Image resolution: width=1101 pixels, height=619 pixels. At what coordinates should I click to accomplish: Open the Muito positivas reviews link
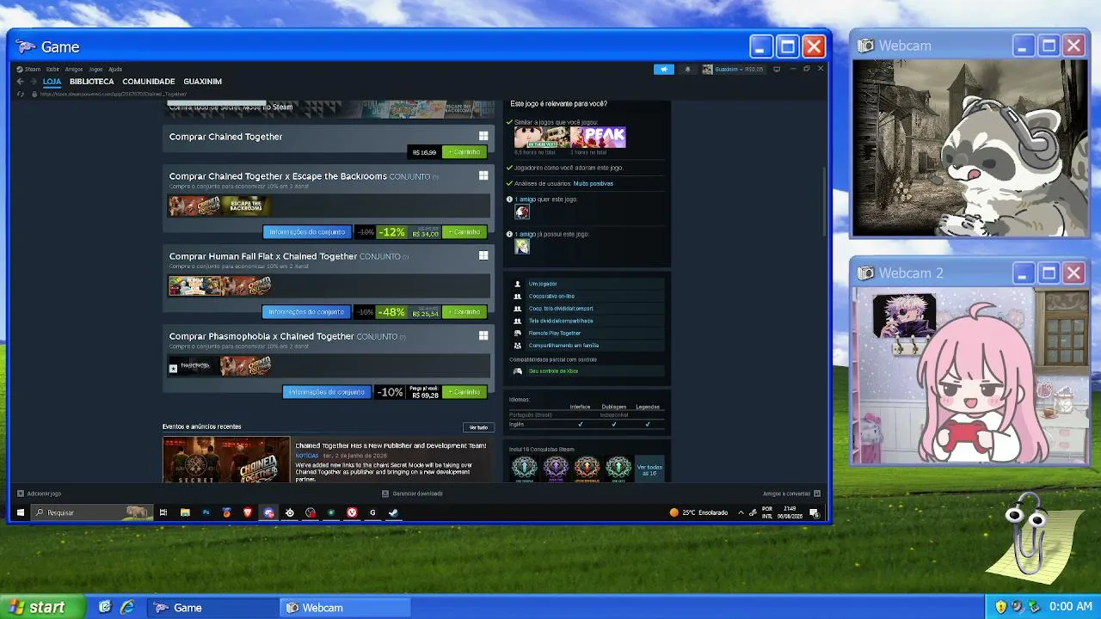[594, 183]
